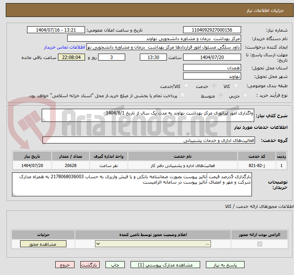
Task: Click the 'تعداد / مقدار' column header
Action: tap(70, 156)
